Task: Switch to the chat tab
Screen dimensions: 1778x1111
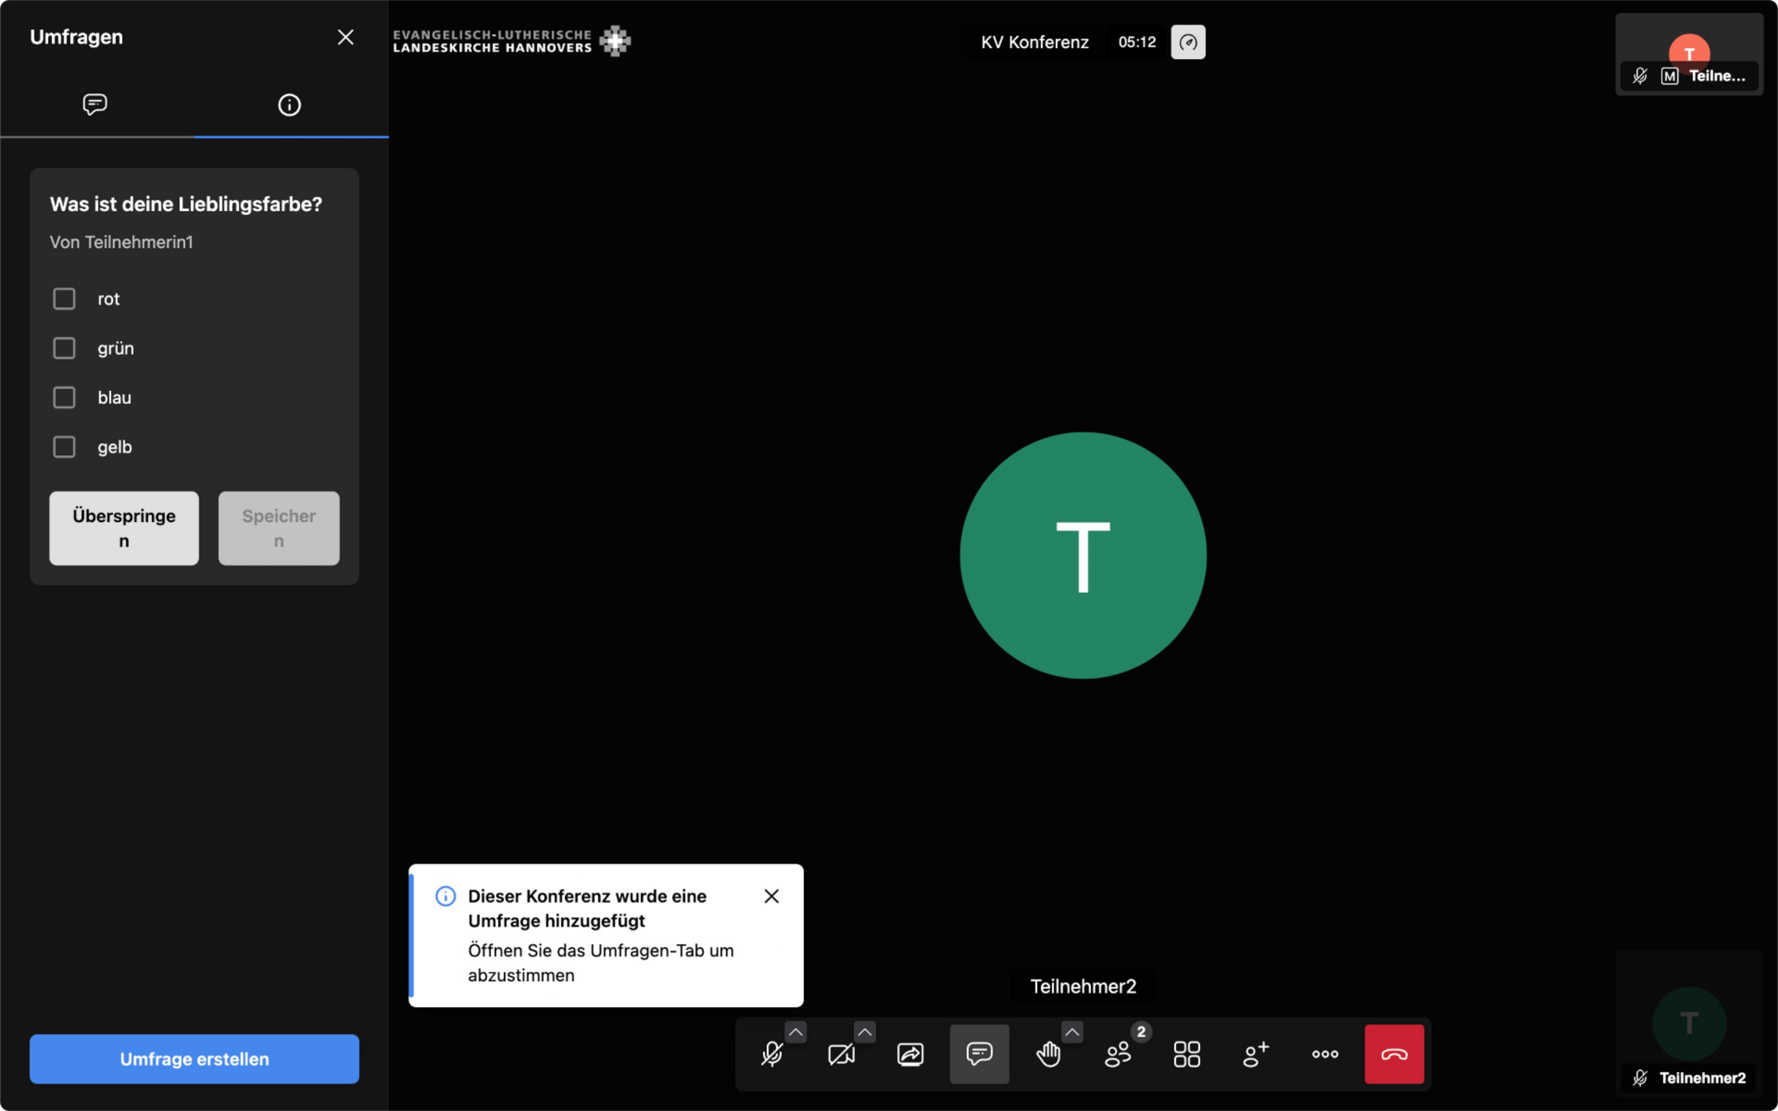Action: (96, 104)
